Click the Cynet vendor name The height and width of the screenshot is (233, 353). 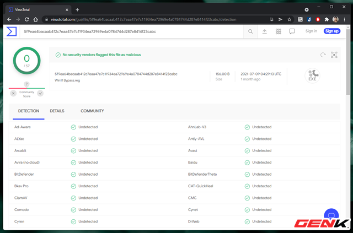193,210
